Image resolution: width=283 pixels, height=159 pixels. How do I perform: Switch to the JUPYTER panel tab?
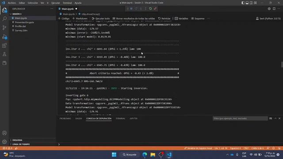(x=134, y=118)
